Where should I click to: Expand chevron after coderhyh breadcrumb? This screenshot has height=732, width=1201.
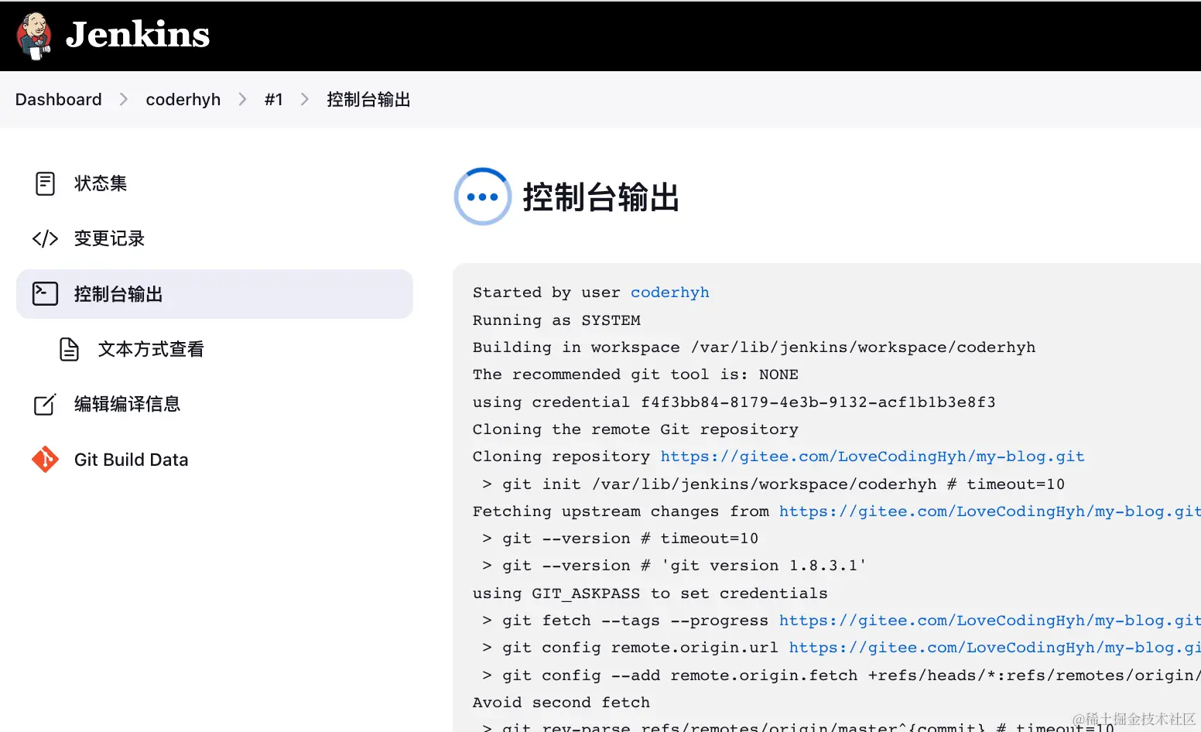pyautogui.click(x=243, y=100)
